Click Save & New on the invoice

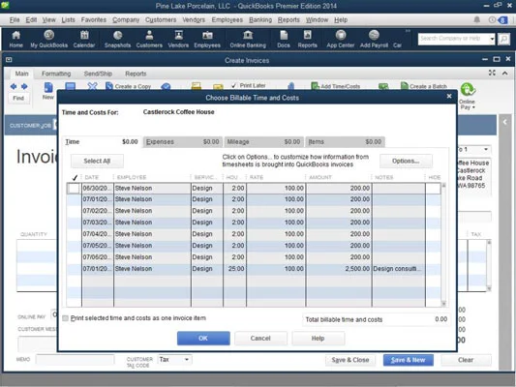(x=409, y=360)
